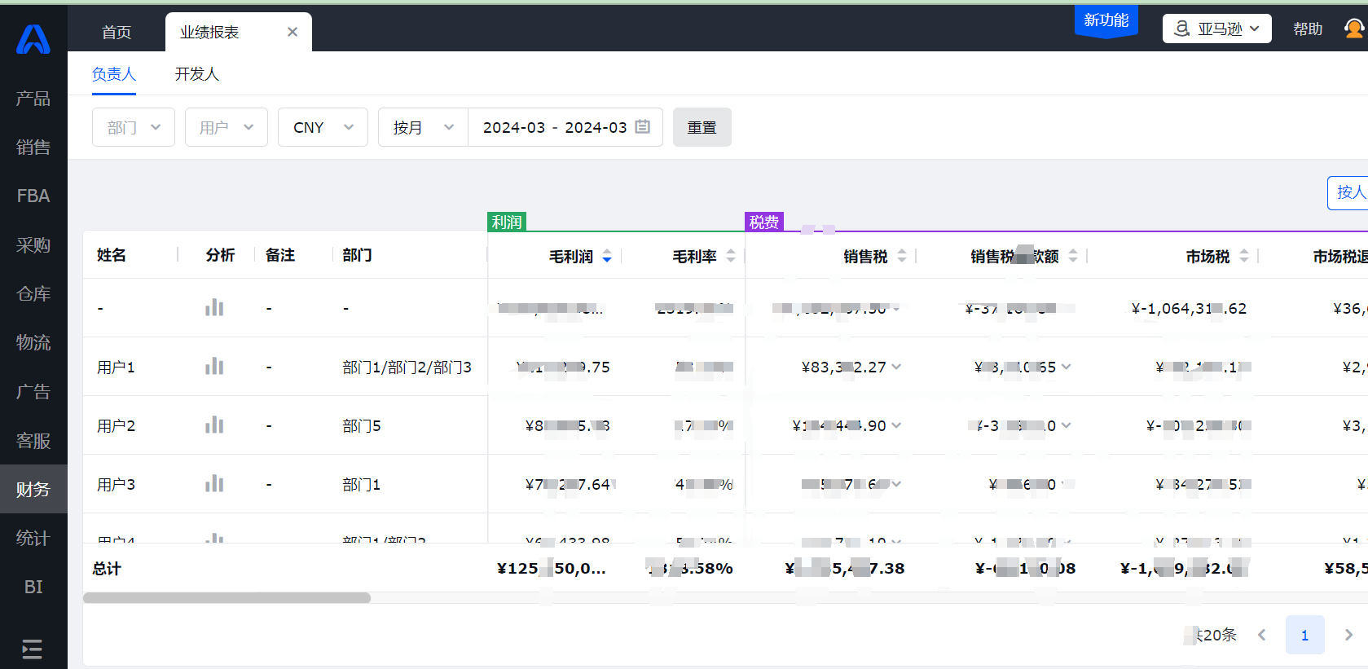
Task: Open FBA in the sidebar
Action: tap(33, 196)
